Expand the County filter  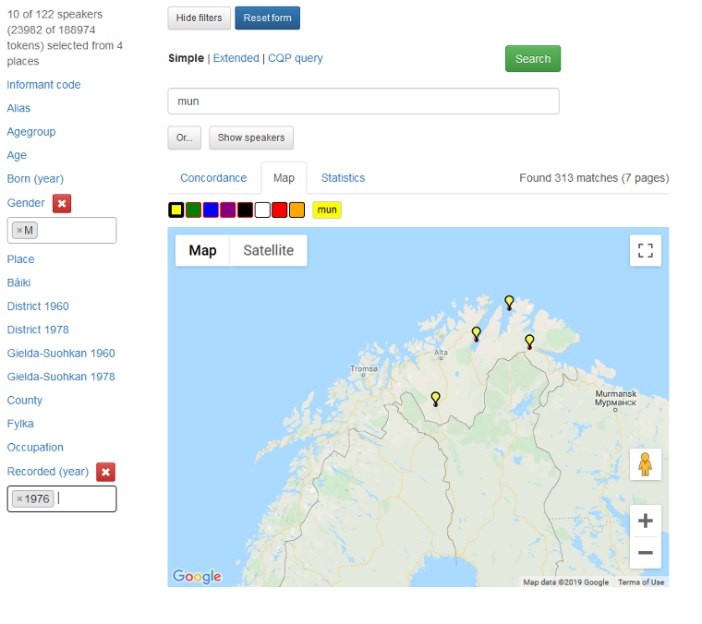[x=25, y=401]
